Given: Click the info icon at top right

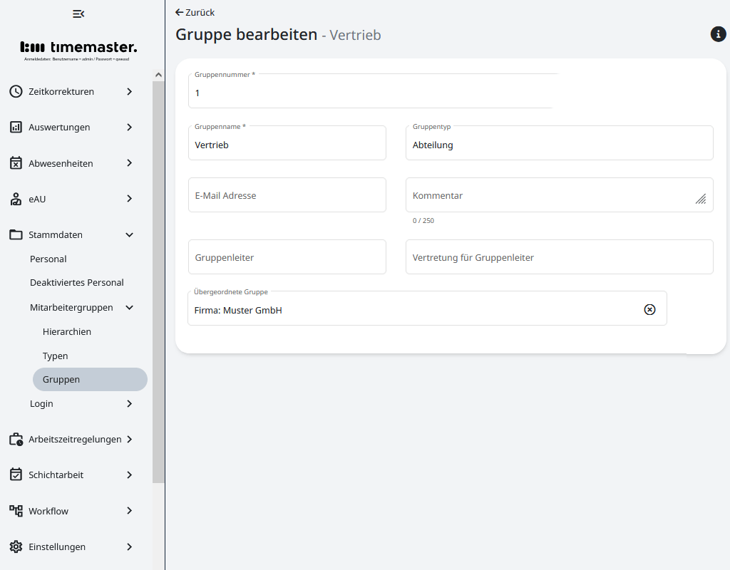Looking at the screenshot, I should pos(718,34).
